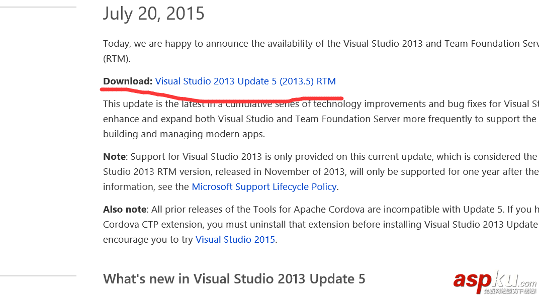This screenshot has height=297, width=539.
Task: Click the horizontal divider line at the lower left
Action: click(38, 276)
